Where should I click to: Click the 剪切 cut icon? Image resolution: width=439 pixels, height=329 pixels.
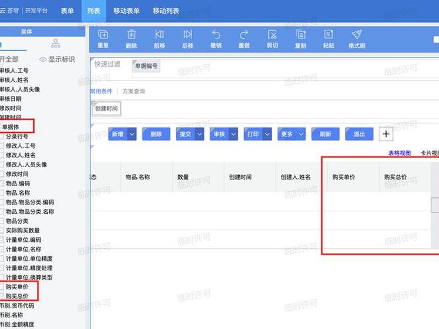(272, 35)
